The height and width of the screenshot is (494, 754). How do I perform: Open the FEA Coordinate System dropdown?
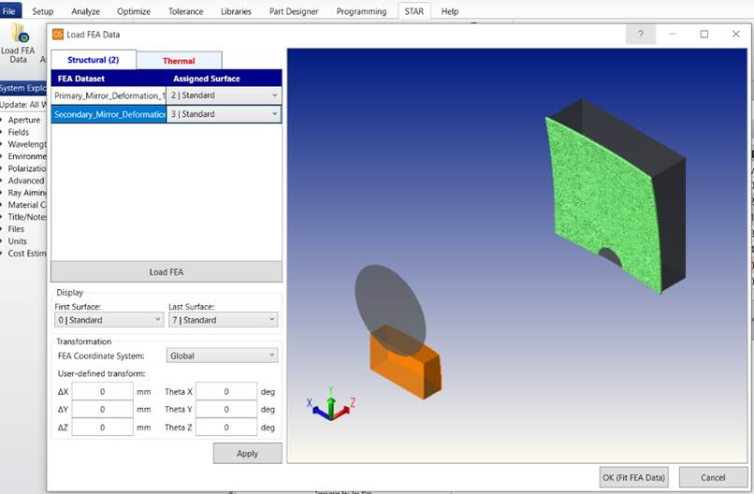[222, 356]
